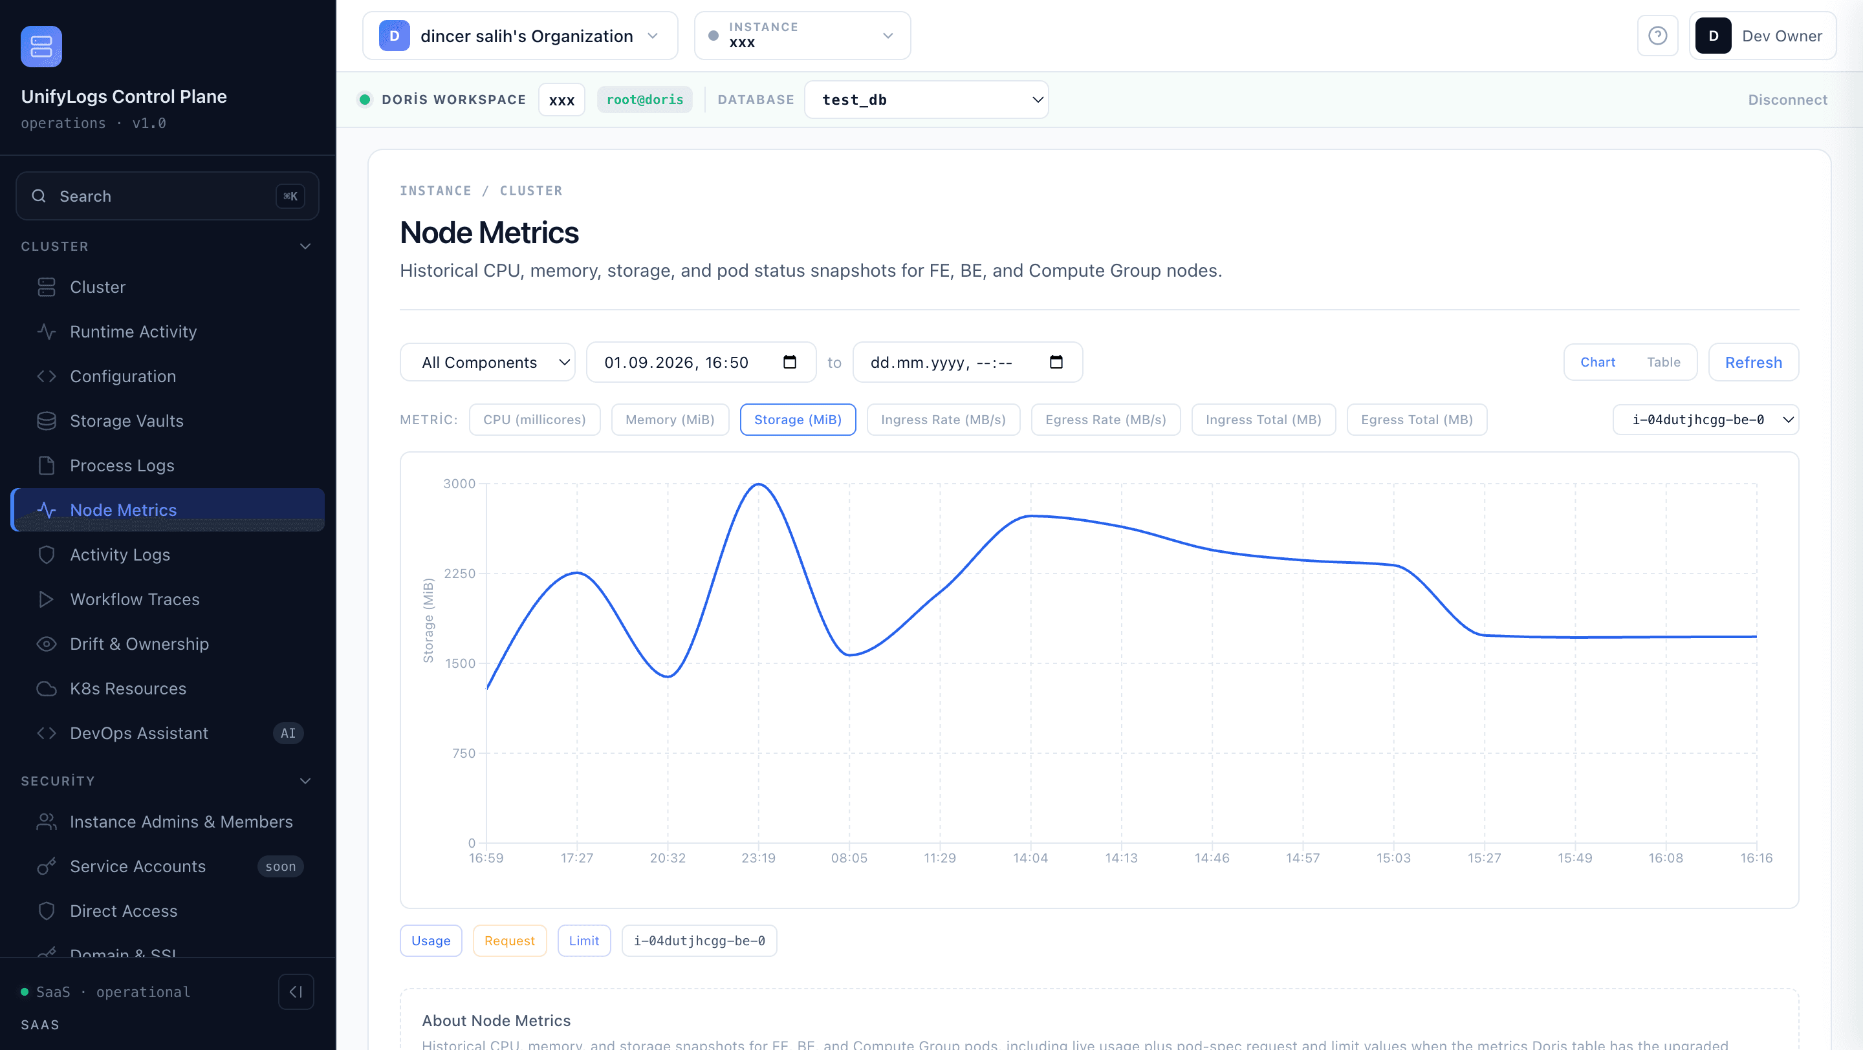Collapse the CLUSTER sidebar section
Viewport: 1863px width, 1050px height.
click(x=305, y=246)
